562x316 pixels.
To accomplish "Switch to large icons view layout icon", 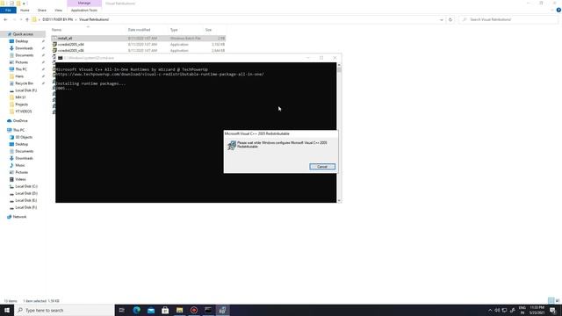I will click(x=558, y=300).
